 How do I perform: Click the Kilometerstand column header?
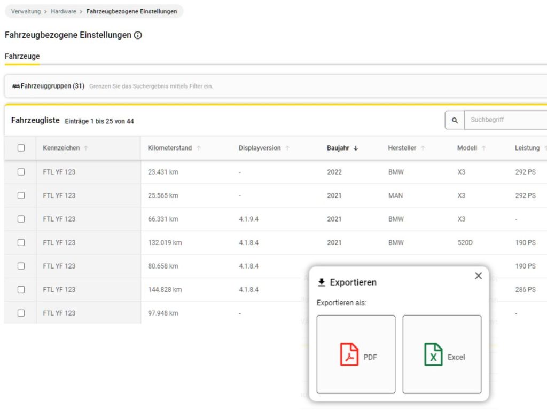click(169, 148)
